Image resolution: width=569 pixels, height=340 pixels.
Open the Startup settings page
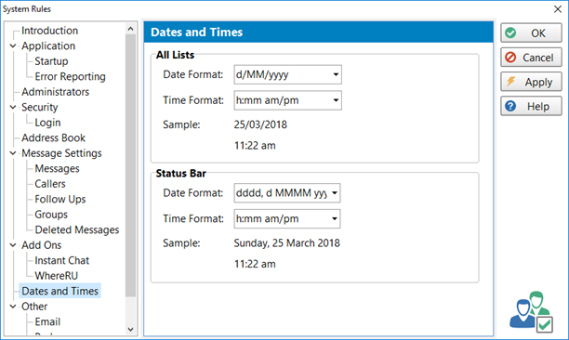(x=51, y=61)
